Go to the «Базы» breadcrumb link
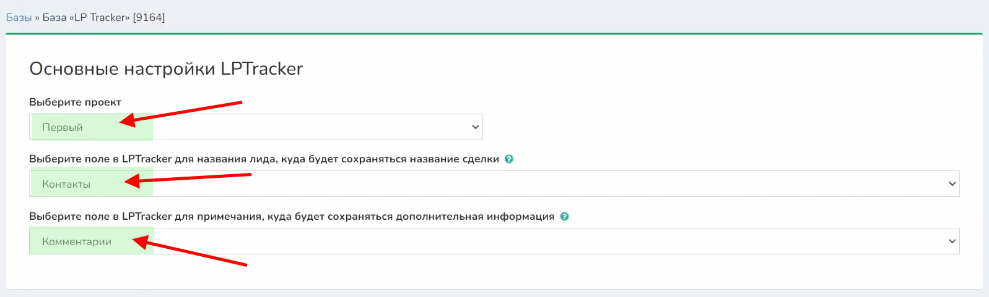Screen dimensions: 989x297 tap(19, 17)
